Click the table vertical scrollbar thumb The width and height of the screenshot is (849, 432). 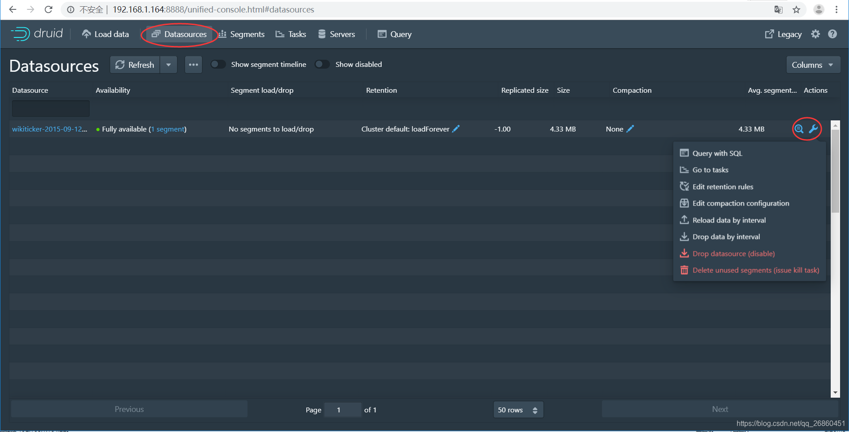click(835, 171)
